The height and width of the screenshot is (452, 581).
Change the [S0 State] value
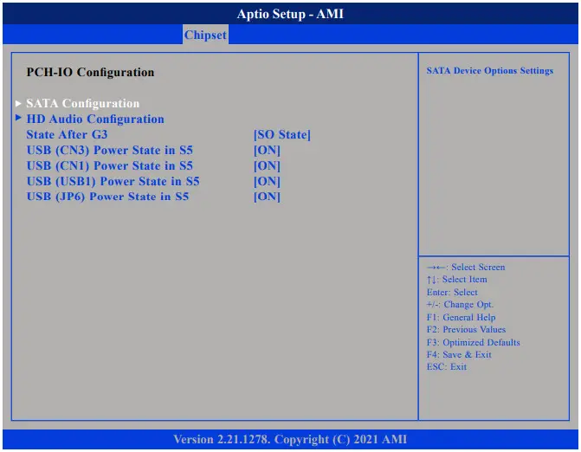click(x=282, y=134)
